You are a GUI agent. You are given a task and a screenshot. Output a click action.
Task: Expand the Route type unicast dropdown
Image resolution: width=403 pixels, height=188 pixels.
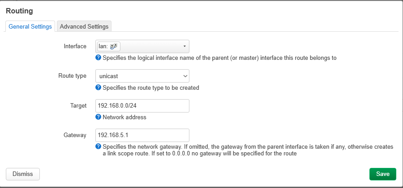[142, 76]
